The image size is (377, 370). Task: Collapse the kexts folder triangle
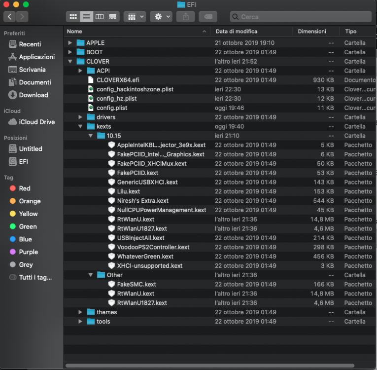pos(80,126)
